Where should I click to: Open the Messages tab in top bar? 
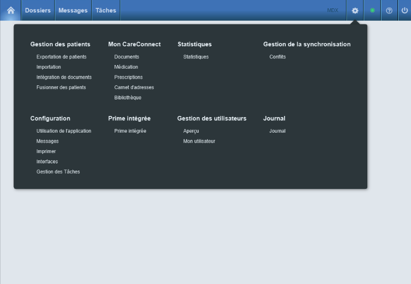pos(73,10)
